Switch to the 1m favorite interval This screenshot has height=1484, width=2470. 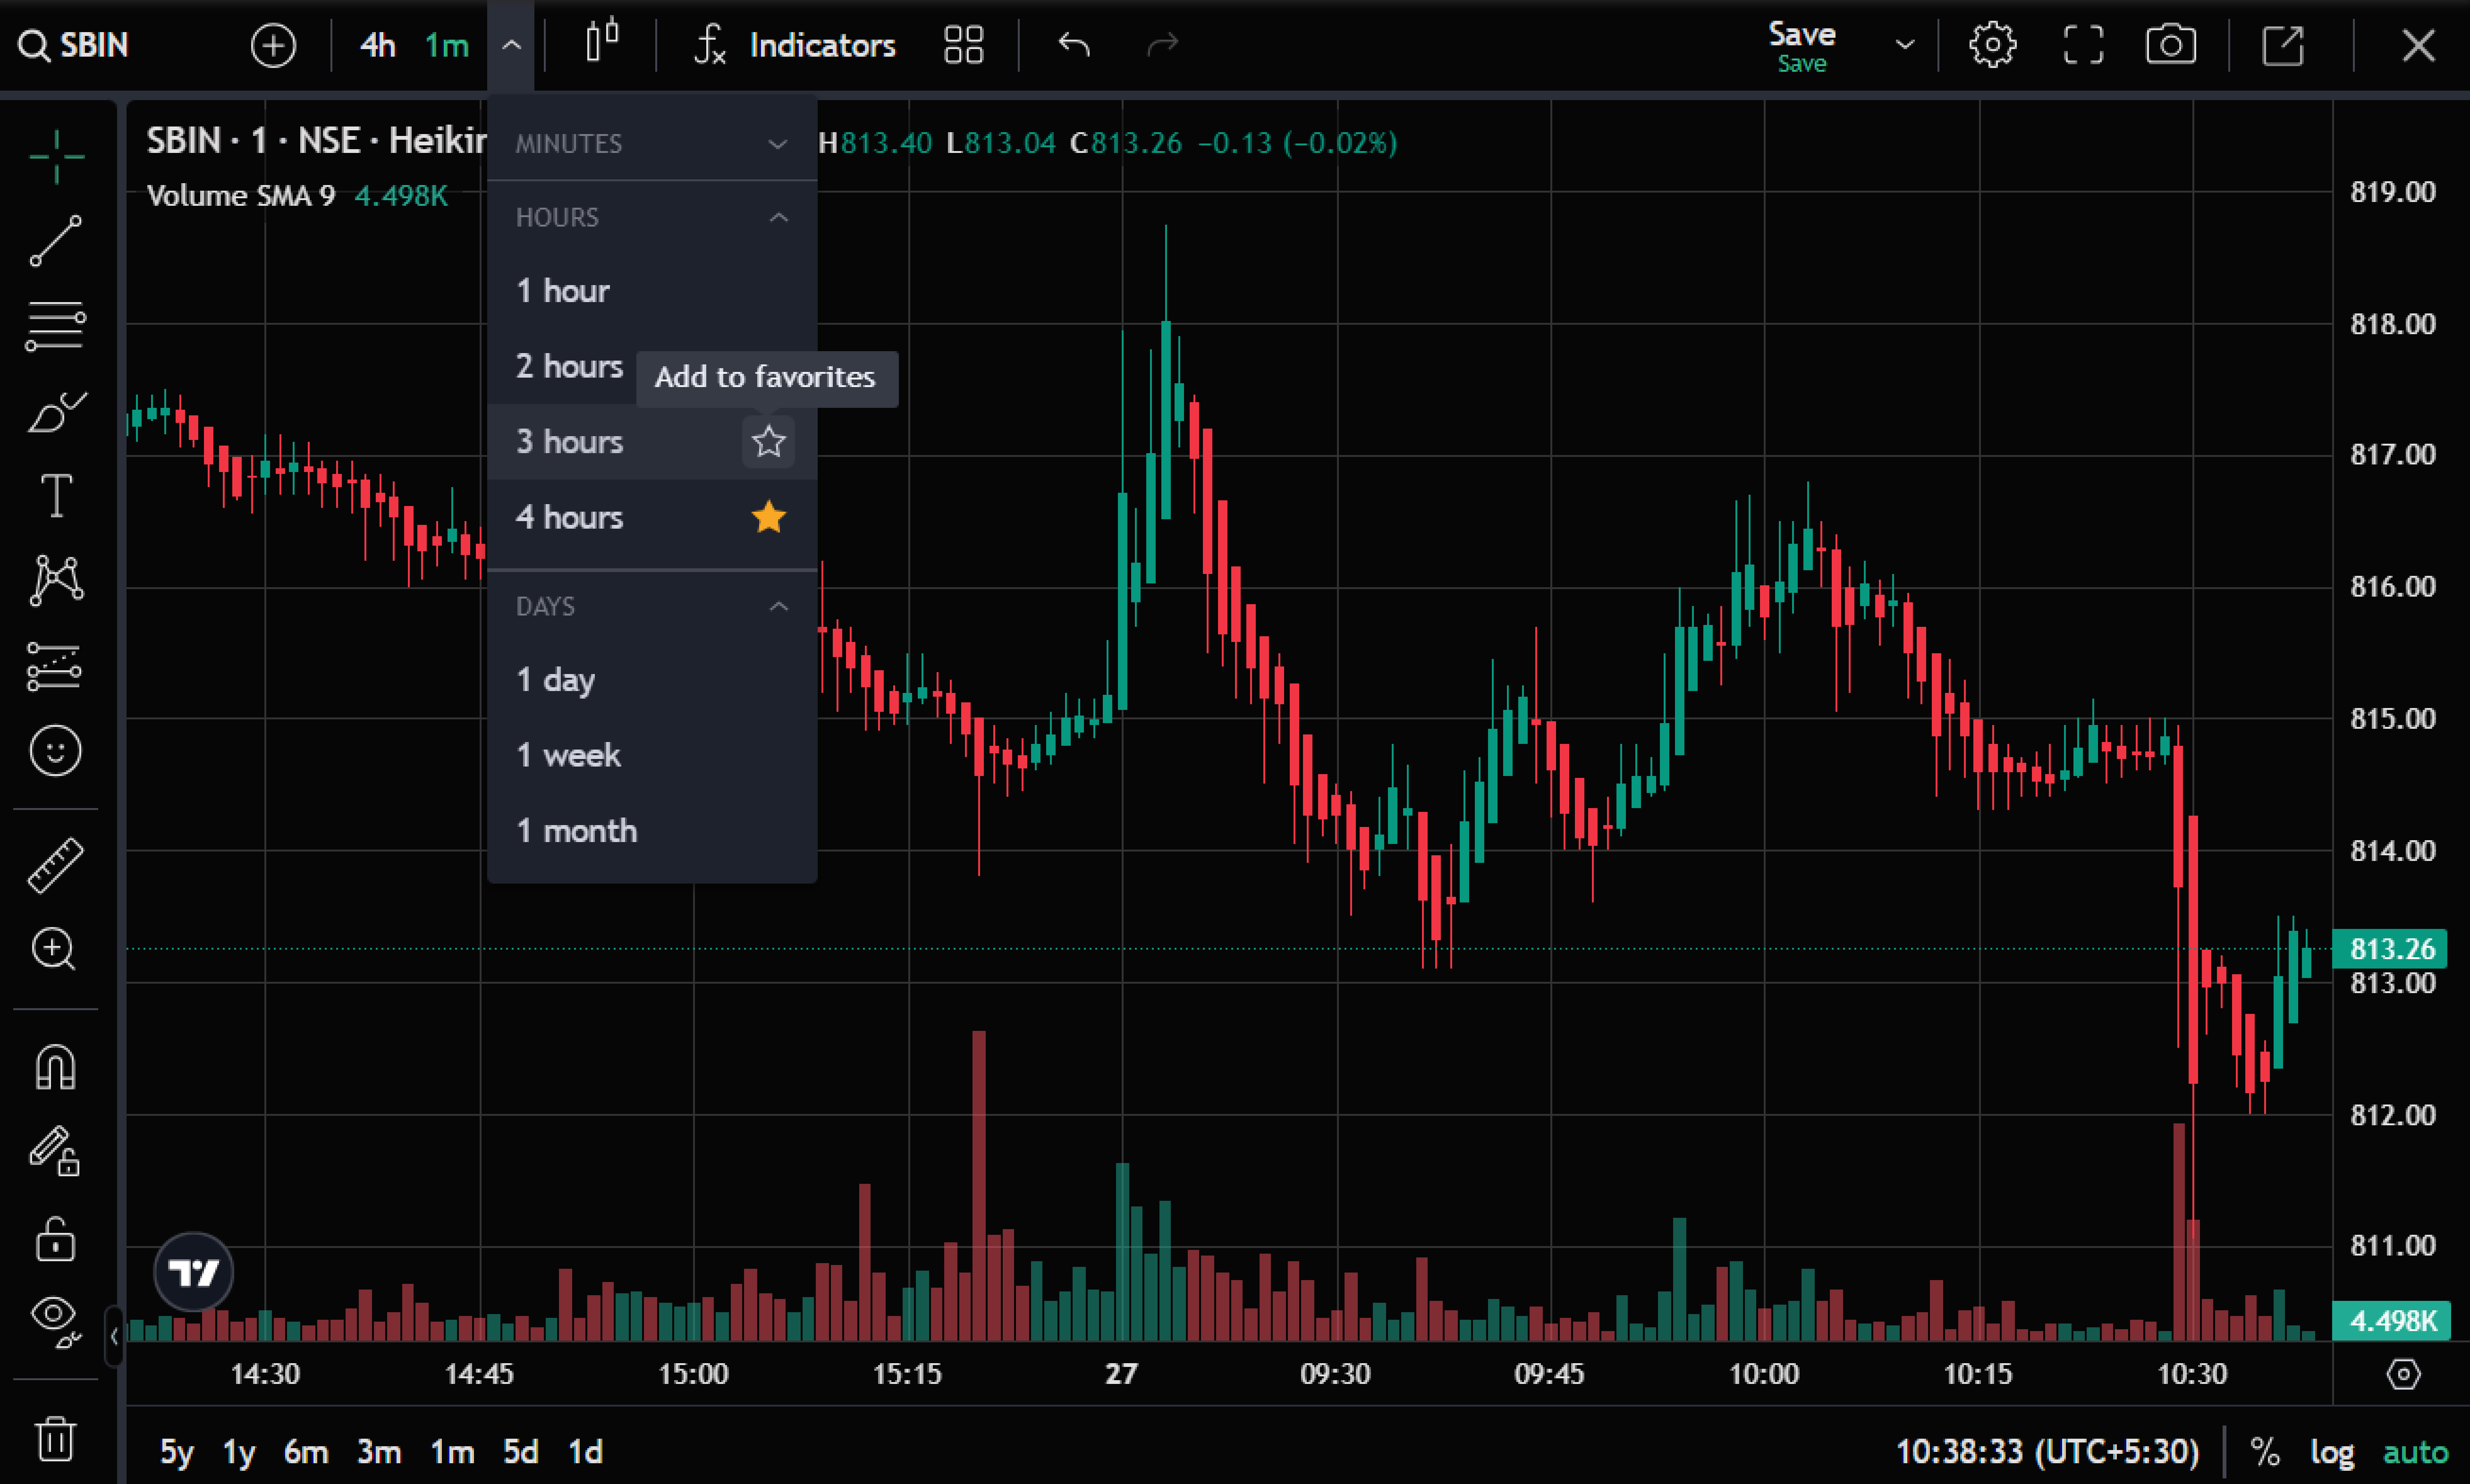pos(446,45)
